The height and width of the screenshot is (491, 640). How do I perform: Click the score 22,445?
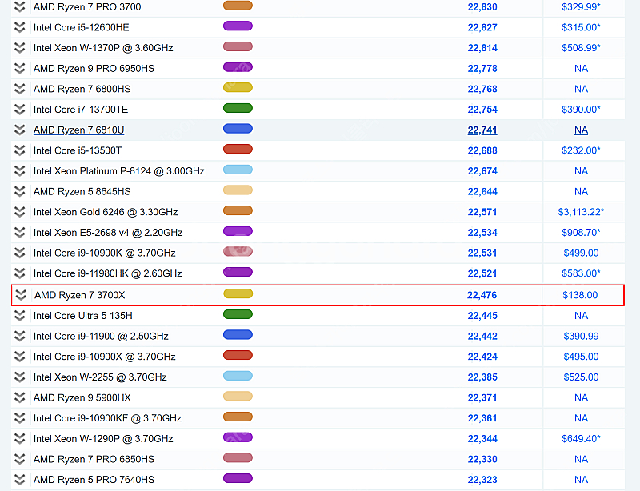pos(482,316)
